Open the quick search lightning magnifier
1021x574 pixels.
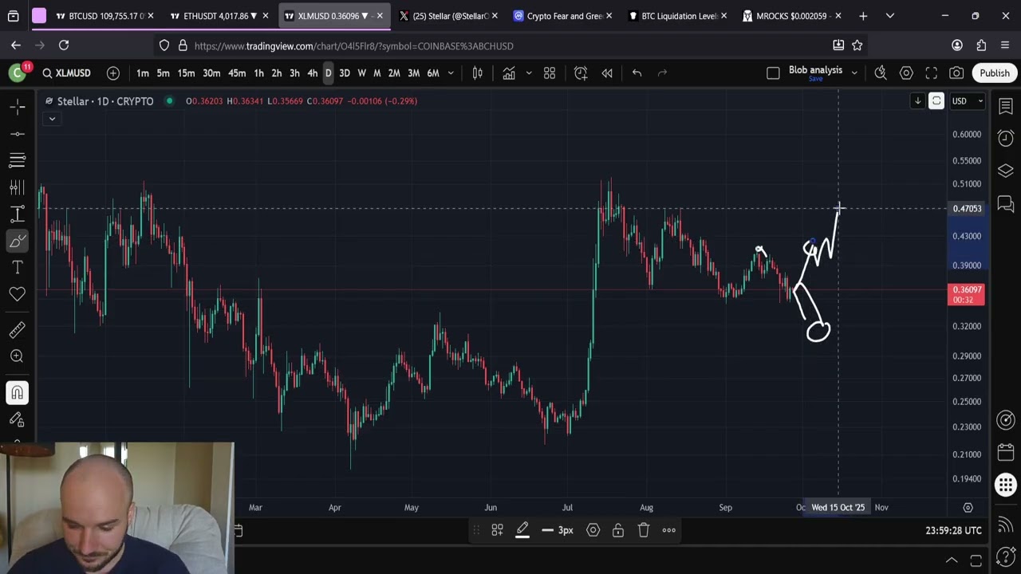(881, 73)
